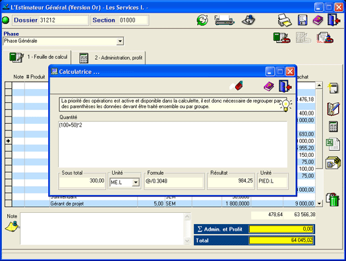Click the green book edit icon near Phase
This screenshot has height=261, width=346.
(281, 38)
